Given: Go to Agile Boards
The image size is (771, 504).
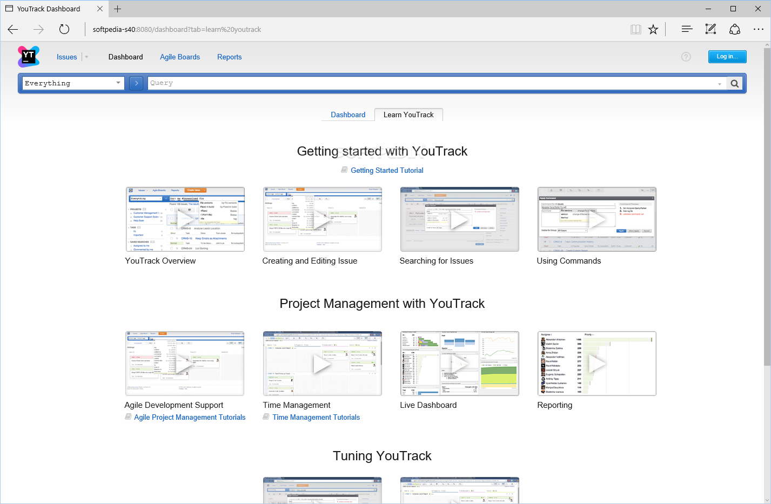Looking at the screenshot, I should (180, 57).
